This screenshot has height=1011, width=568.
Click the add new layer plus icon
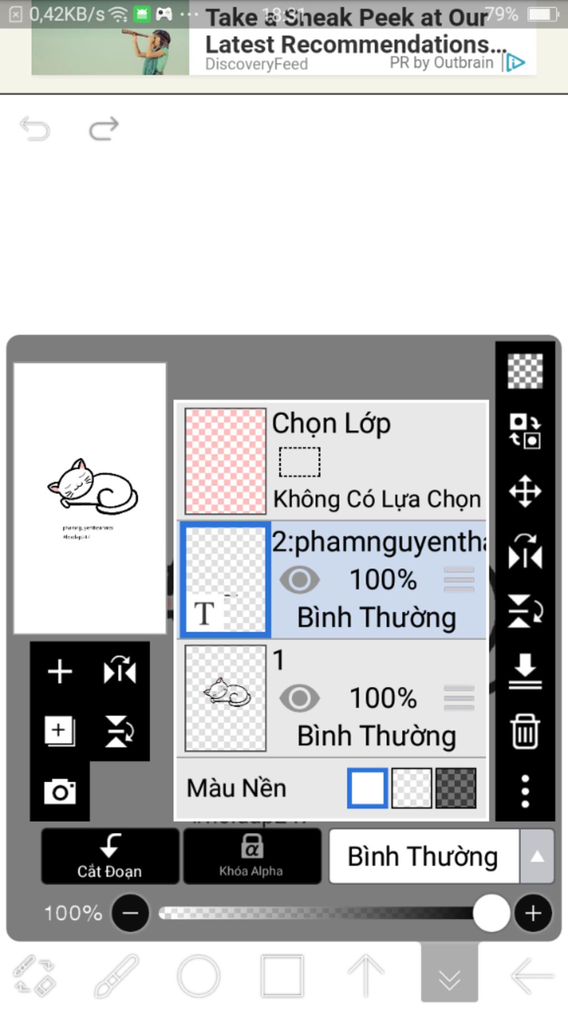tap(60, 672)
